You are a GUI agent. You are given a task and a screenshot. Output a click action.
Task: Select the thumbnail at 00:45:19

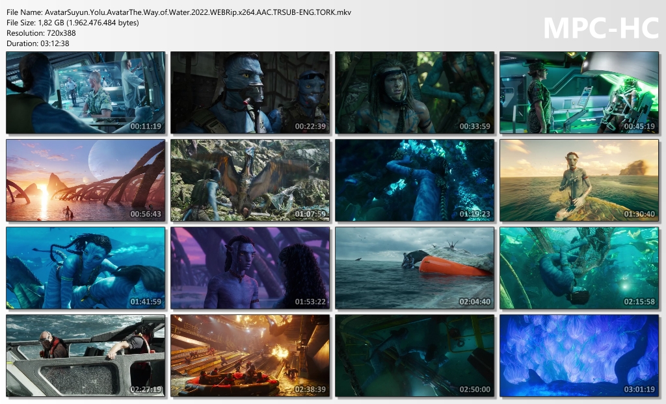coord(579,92)
